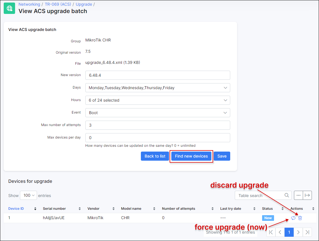Click the Find new devices button
This screenshot has width=319, height=241.
[191, 156]
